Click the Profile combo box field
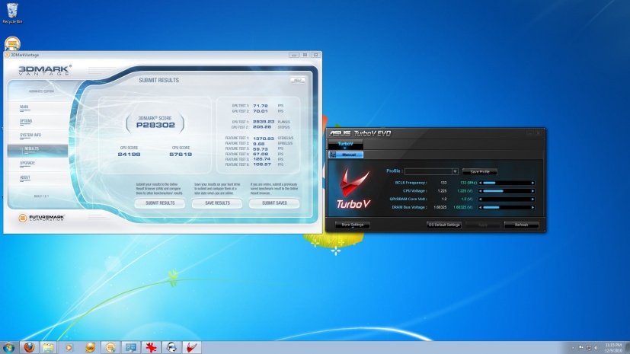Image resolution: width=630 pixels, height=354 pixels. pos(431,171)
